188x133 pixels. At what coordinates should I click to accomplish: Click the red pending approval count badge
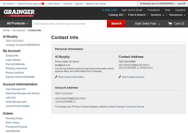[43, 4]
